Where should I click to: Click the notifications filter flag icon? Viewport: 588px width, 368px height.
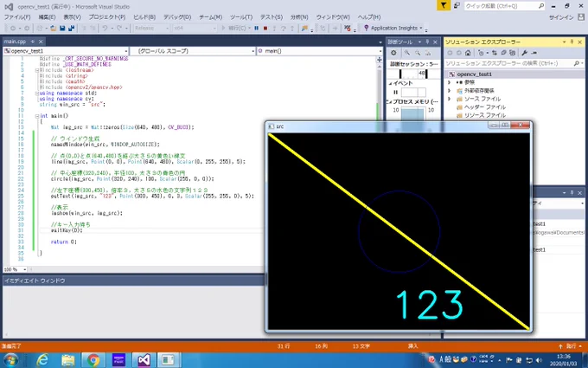coord(444,5)
